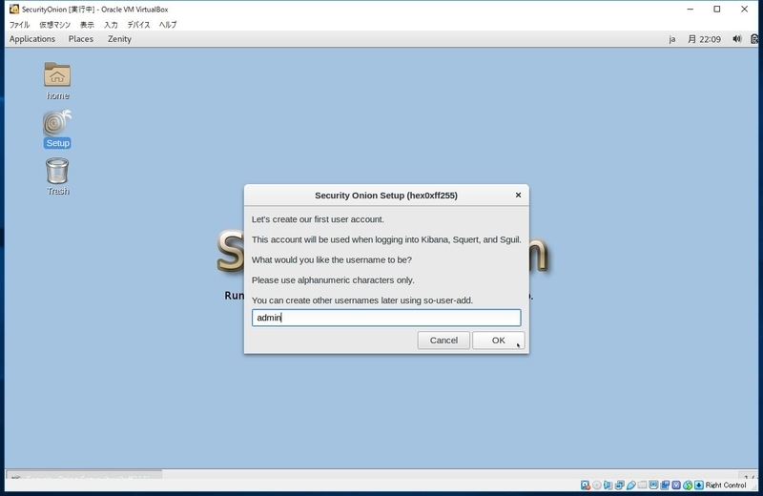The width and height of the screenshot is (763, 496).
Task: Open the 仮想マシン menu
Action: pos(55,25)
